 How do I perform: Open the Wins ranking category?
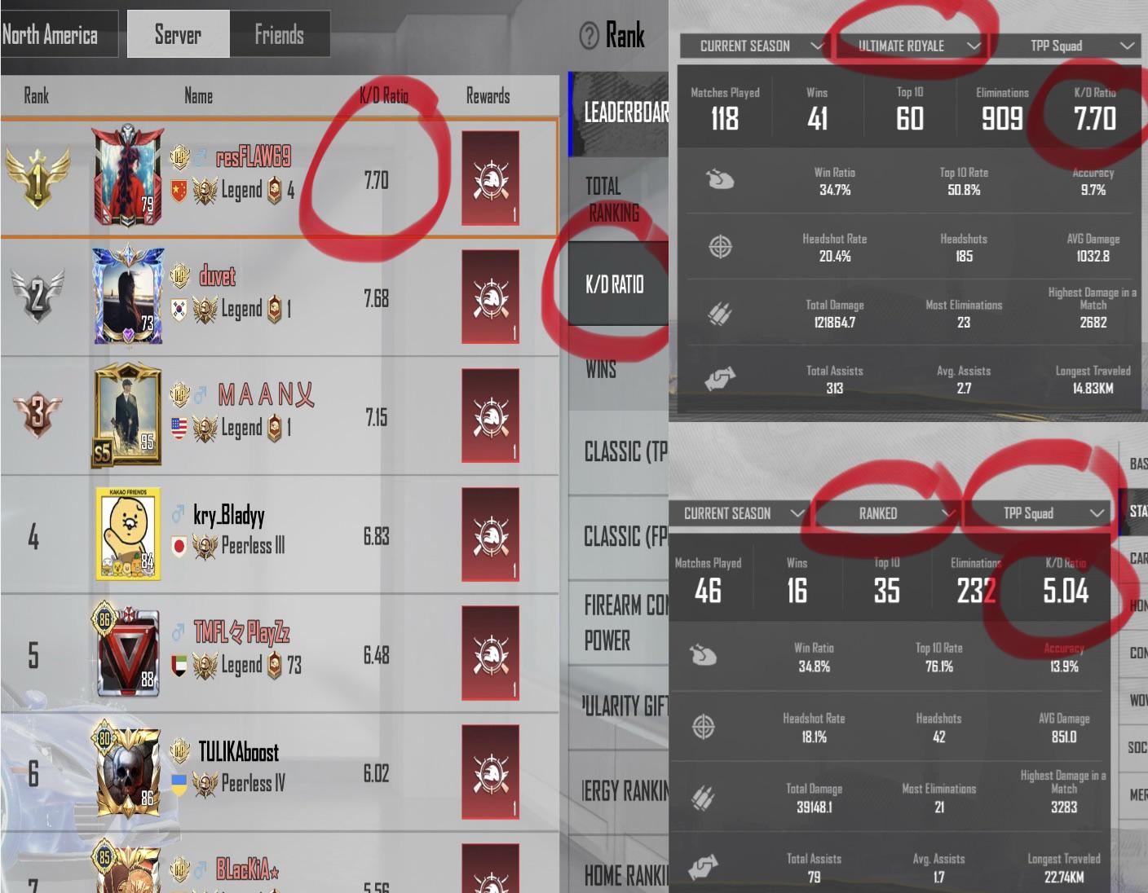pos(618,369)
